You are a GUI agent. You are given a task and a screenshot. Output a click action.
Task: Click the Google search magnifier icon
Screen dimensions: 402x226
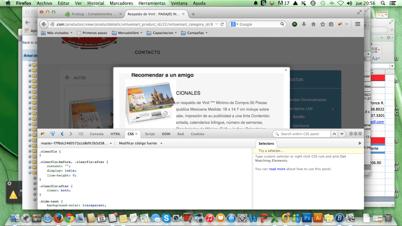point(282,24)
